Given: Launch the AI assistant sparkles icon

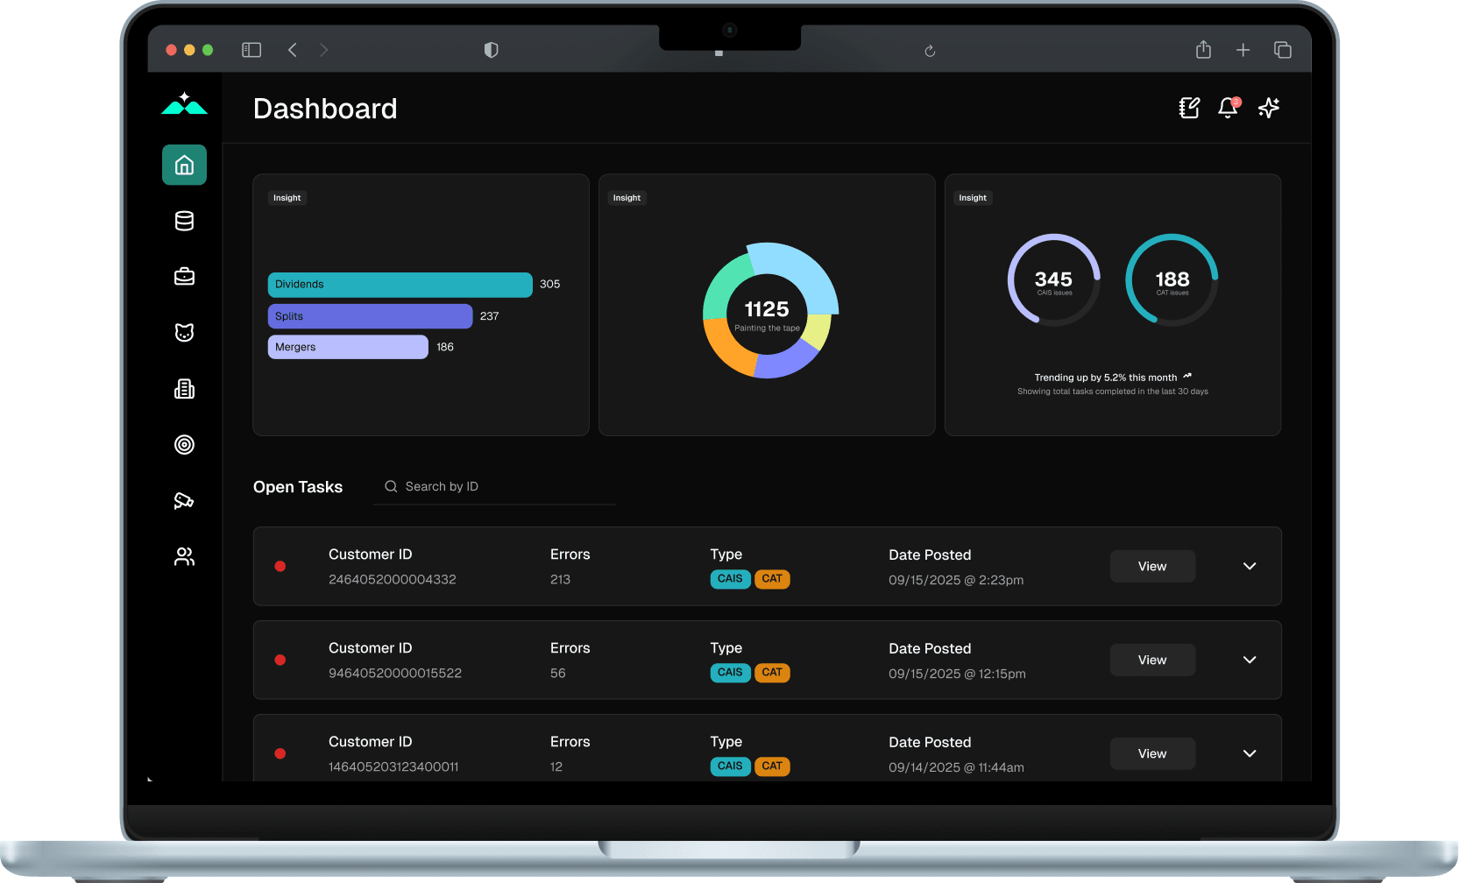Looking at the screenshot, I should coord(1268,108).
